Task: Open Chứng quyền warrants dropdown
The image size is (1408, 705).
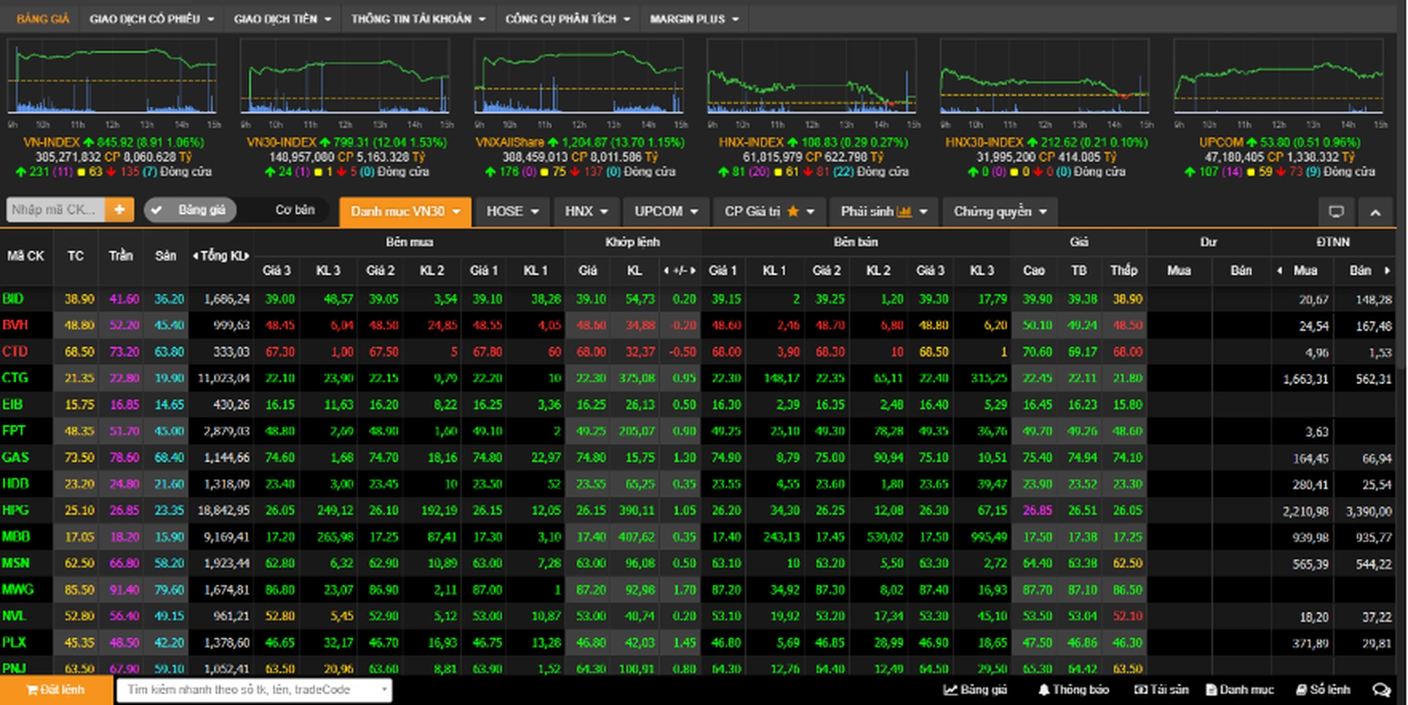Action: click(x=1000, y=212)
